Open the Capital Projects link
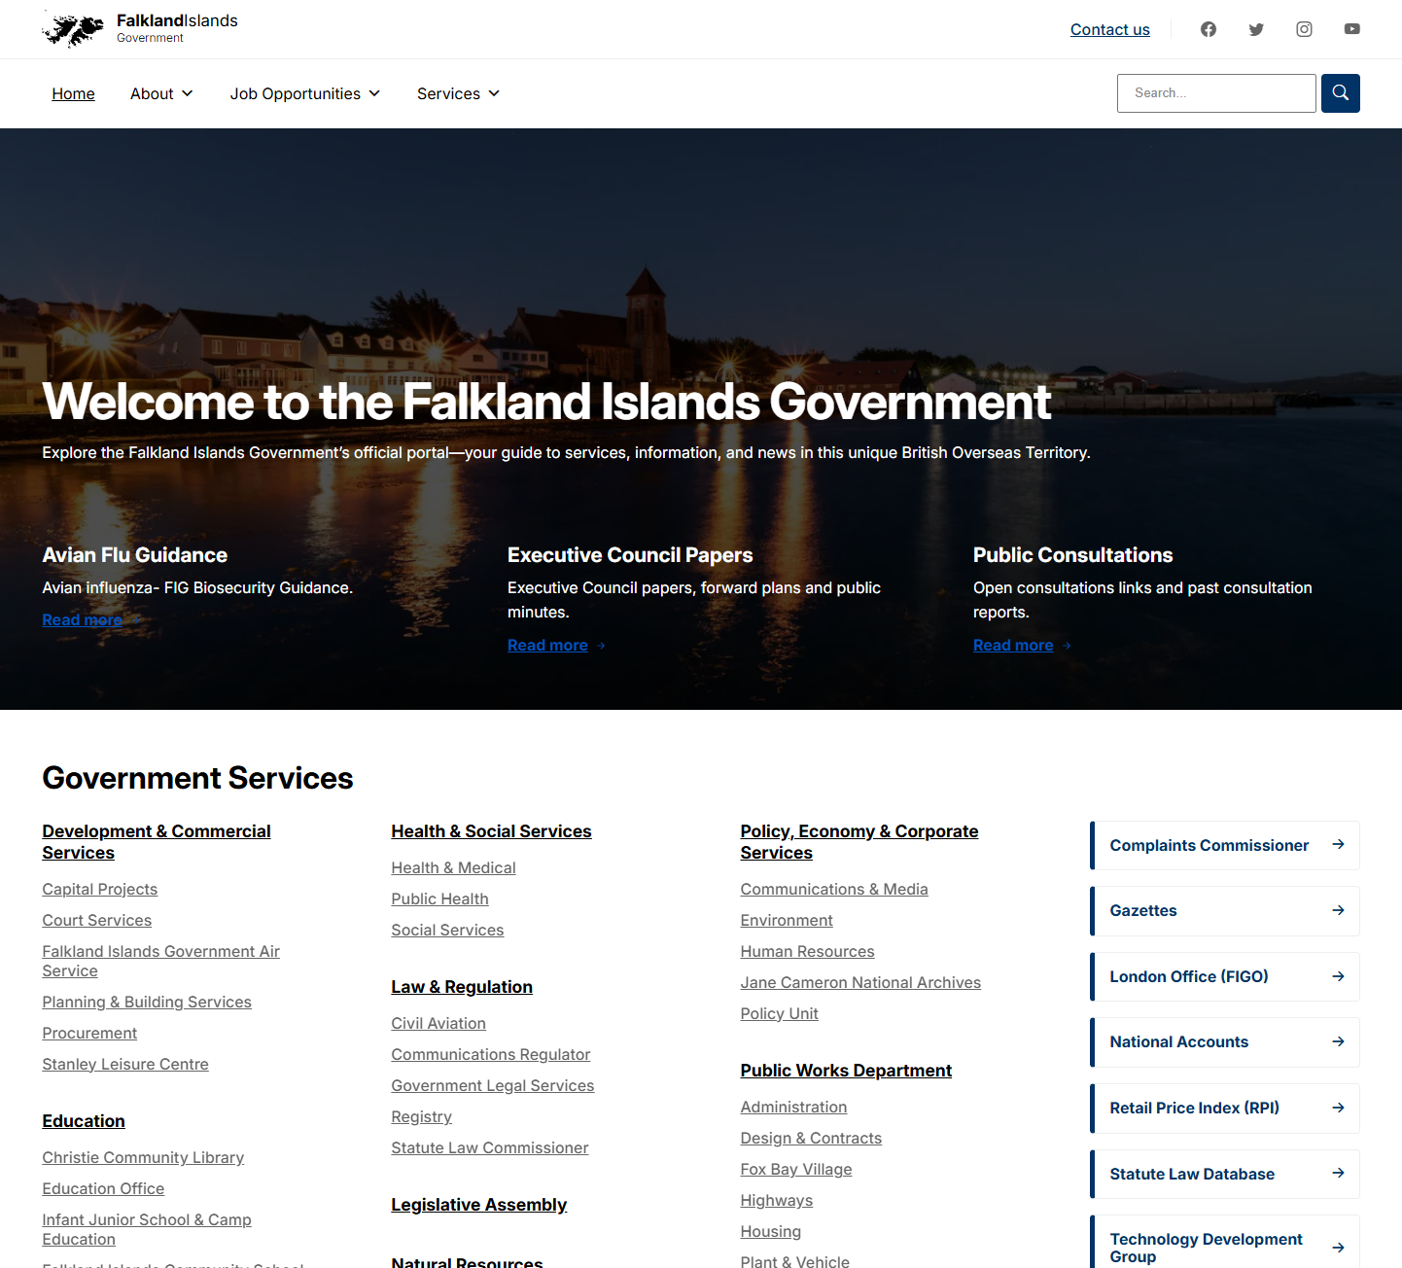The image size is (1402, 1268). pyautogui.click(x=99, y=889)
